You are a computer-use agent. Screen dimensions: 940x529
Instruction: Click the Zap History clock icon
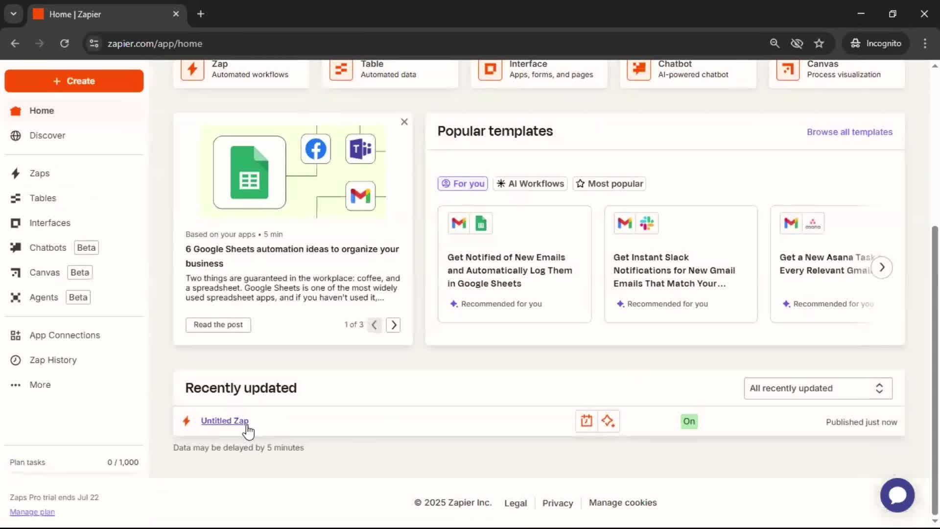point(16,361)
